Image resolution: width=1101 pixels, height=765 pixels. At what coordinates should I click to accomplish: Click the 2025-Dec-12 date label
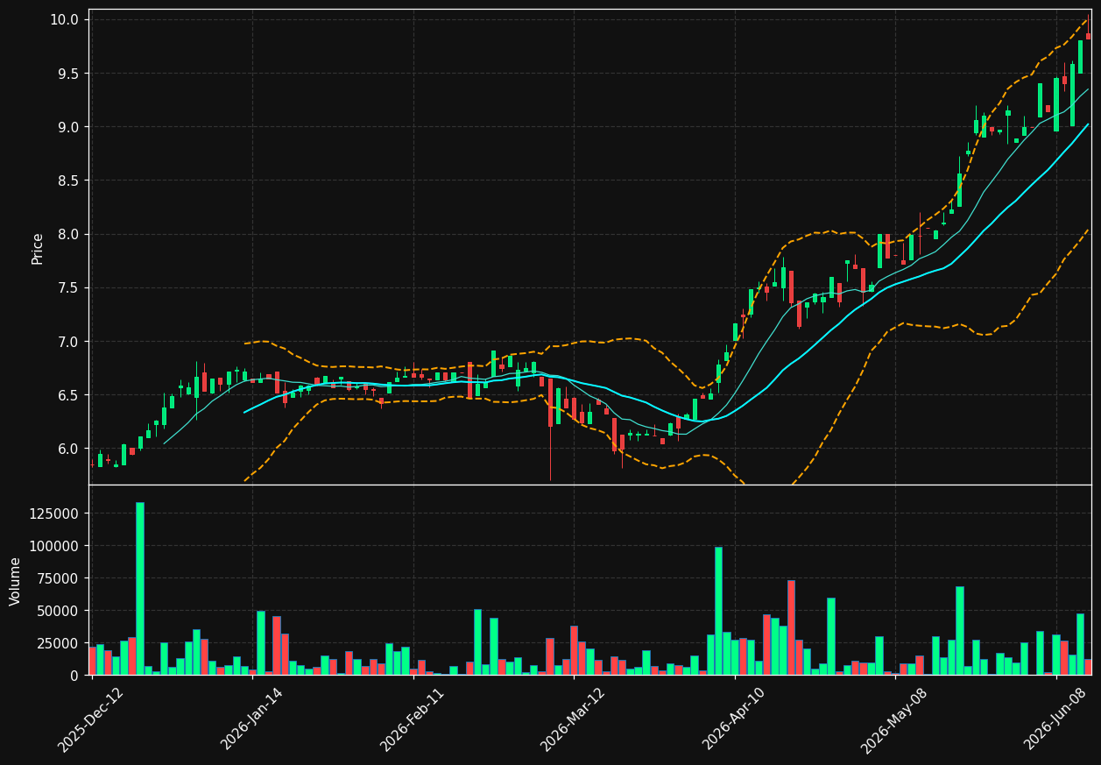click(90, 719)
